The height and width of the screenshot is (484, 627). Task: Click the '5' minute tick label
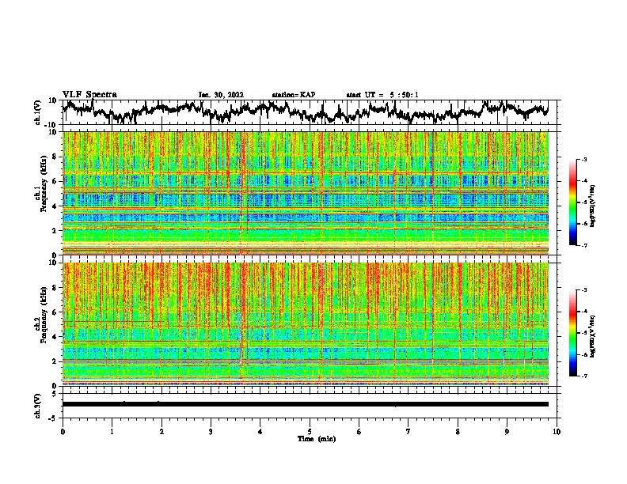(310, 432)
